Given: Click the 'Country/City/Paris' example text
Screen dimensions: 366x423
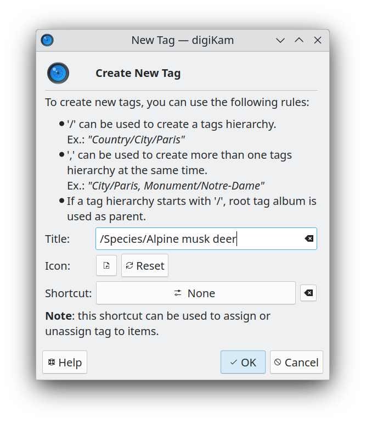Looking at the screenshot, I should tap(137, 140).
